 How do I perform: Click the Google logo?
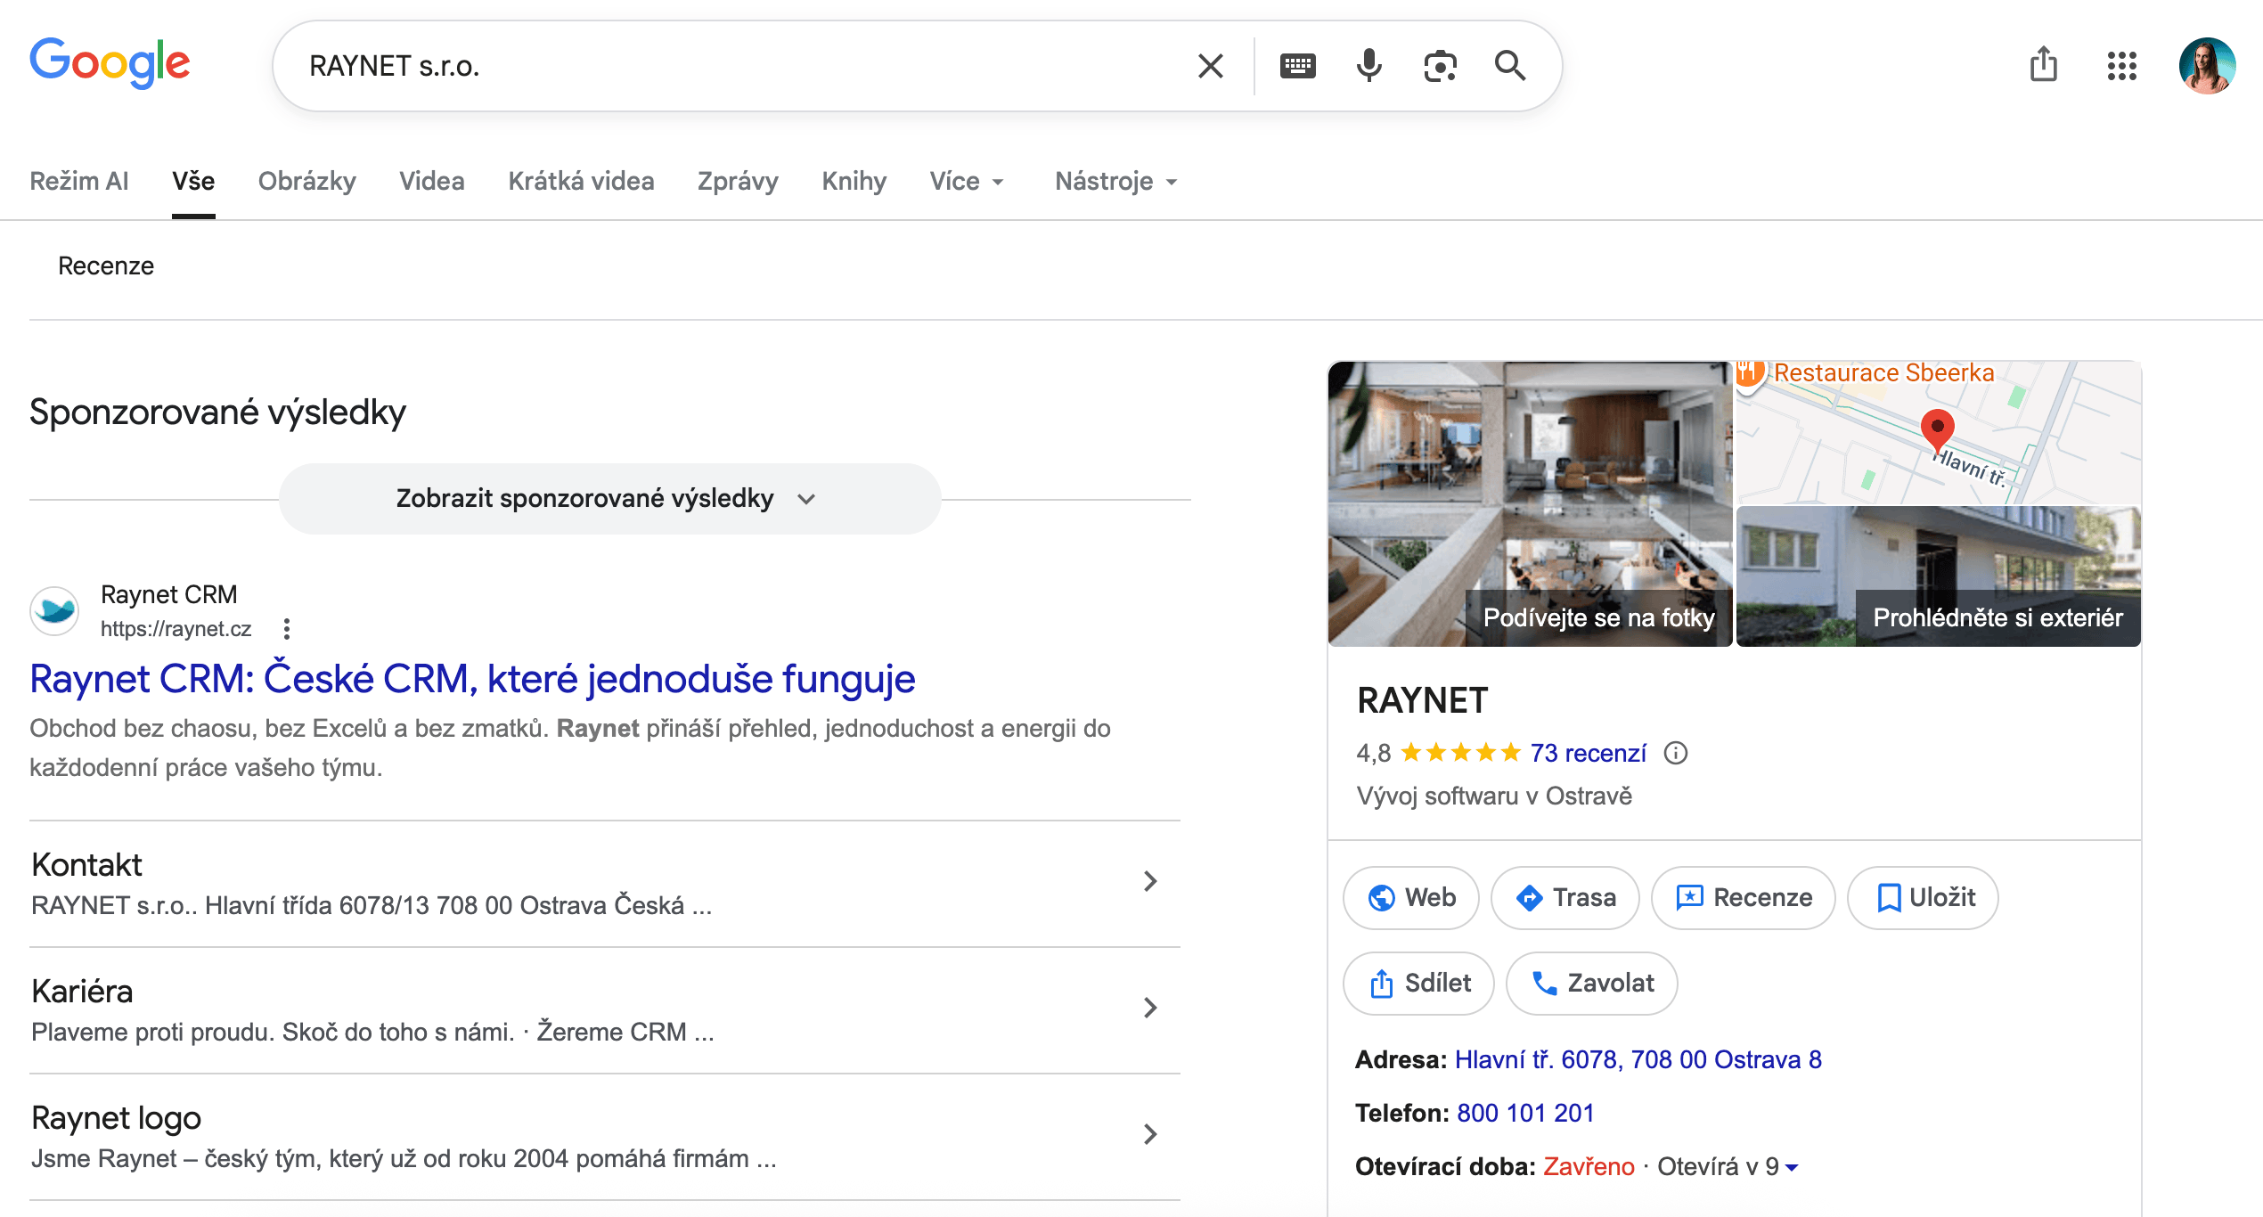110,63
